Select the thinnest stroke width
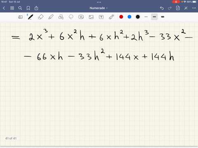The width and height of the screenshot is (198, 148). pos(146,17)
